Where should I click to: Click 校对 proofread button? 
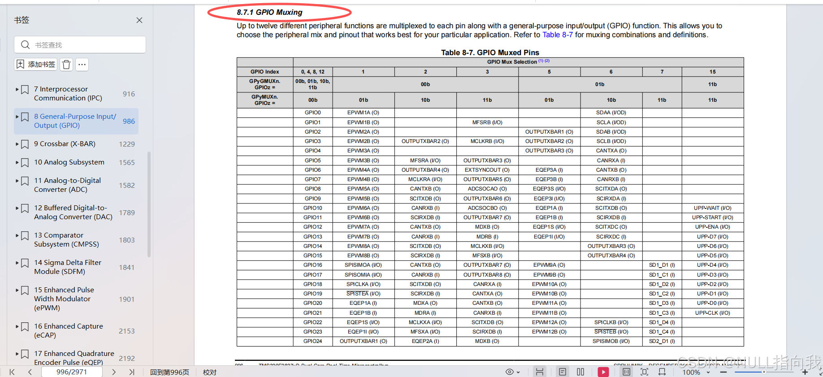209,373
